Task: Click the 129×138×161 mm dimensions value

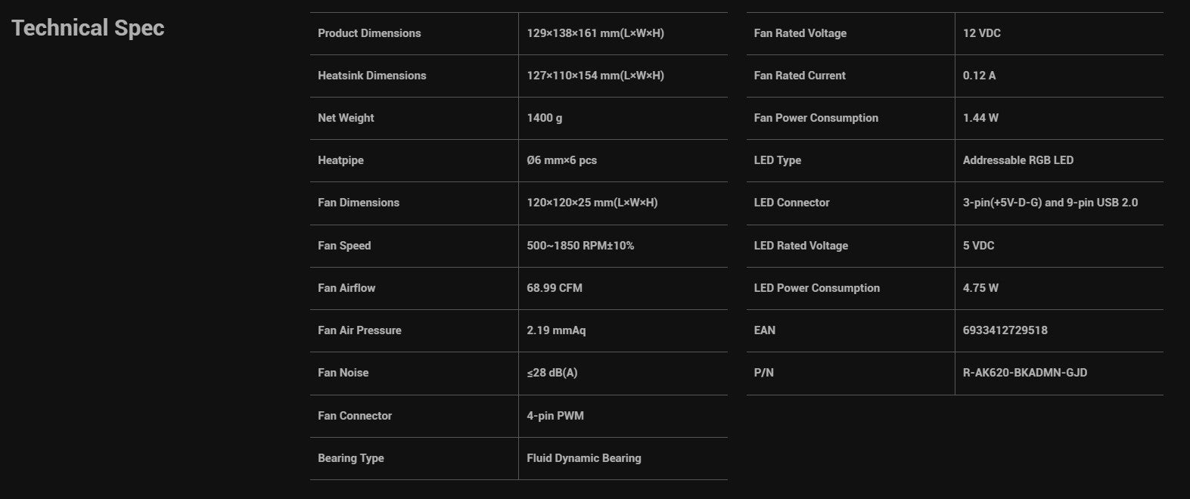Action: click(x=595, y=33)
